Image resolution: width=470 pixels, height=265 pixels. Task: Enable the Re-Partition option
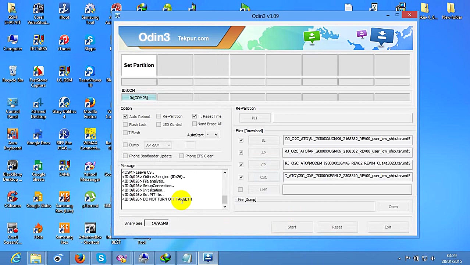[x=159, y=116]
